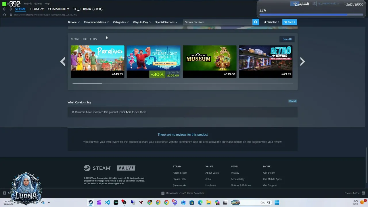This screenshot has height=207, width=368.
Task: Expand the Browse dropdown
Action: pyautogui.click(x=74, y=22)
